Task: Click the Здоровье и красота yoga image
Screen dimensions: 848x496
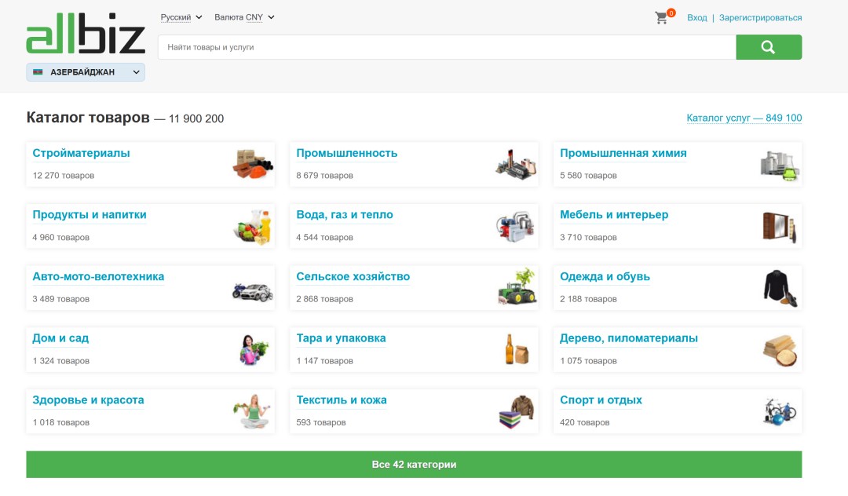Action: coord(252,411)
